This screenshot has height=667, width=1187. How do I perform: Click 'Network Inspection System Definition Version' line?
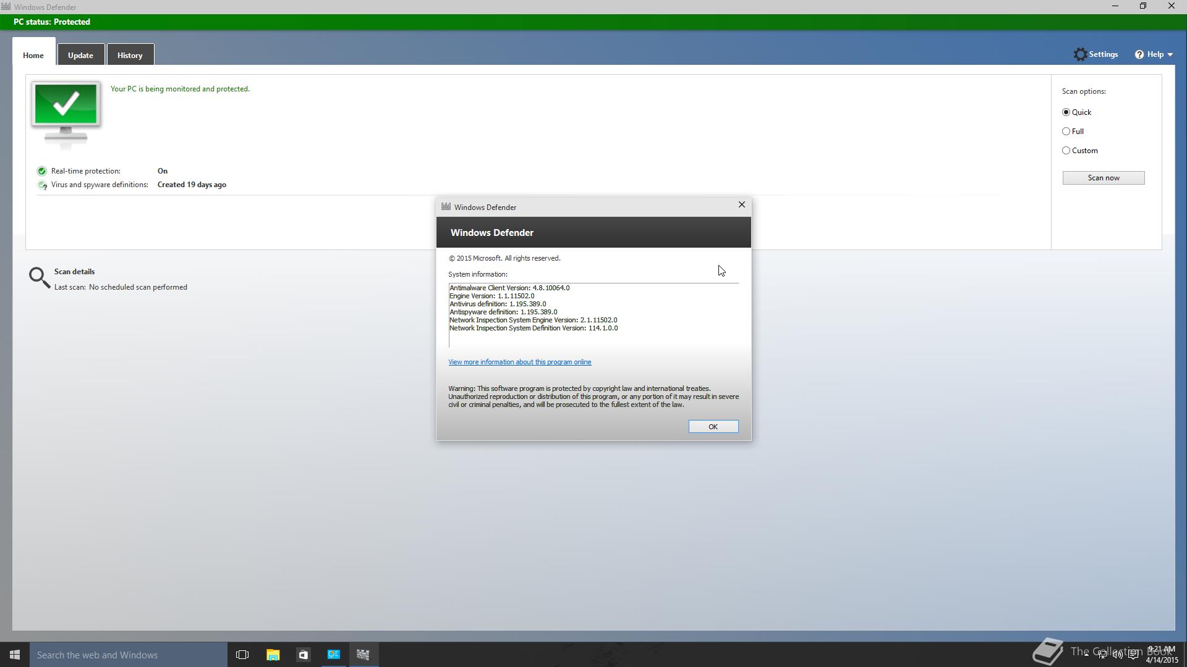click(x=534, y=328)
